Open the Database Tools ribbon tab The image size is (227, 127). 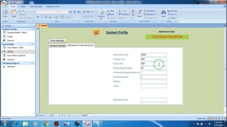(x=53, y=6)
